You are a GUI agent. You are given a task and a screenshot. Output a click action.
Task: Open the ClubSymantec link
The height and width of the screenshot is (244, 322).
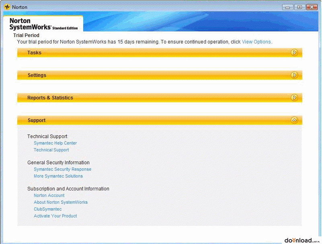click(48, 209)
